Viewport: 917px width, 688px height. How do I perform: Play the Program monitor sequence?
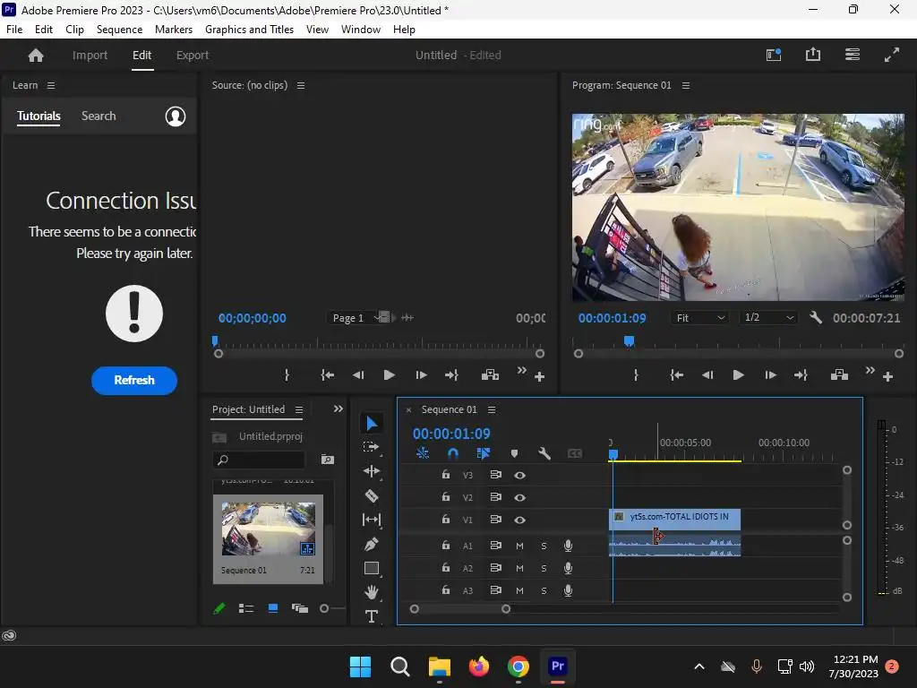(x=738, y=375)
